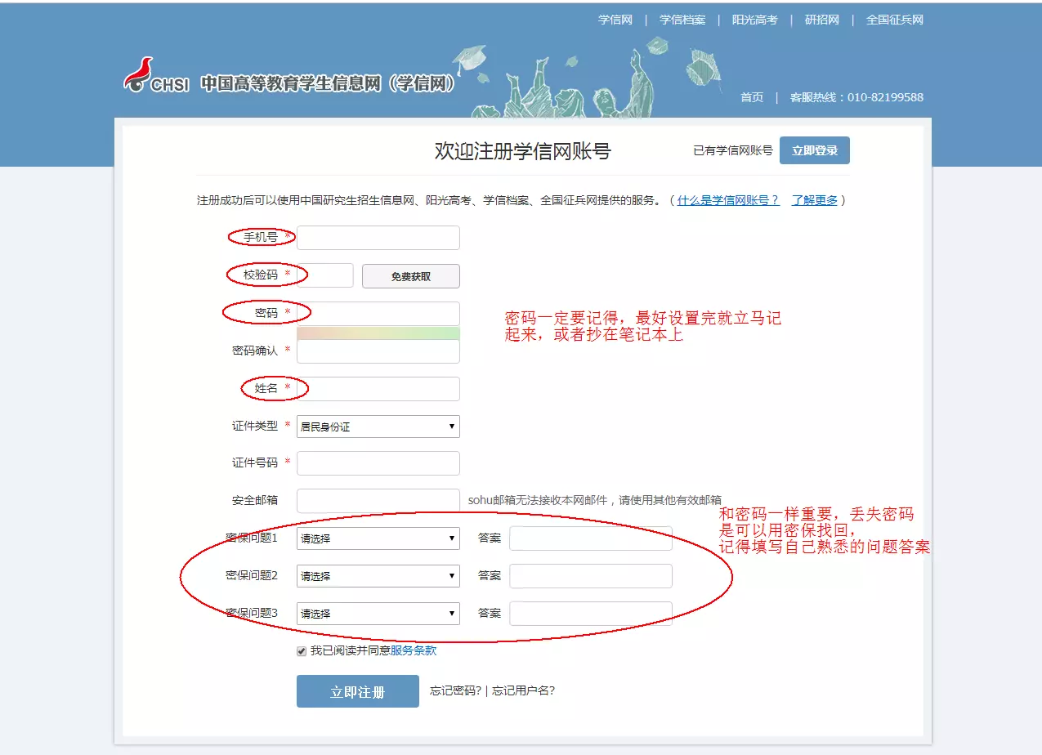Click the sohu邮箱无法接收本网邮件 notice text
The height and width of the screenshot is (755, 1042).
(595, 500)
